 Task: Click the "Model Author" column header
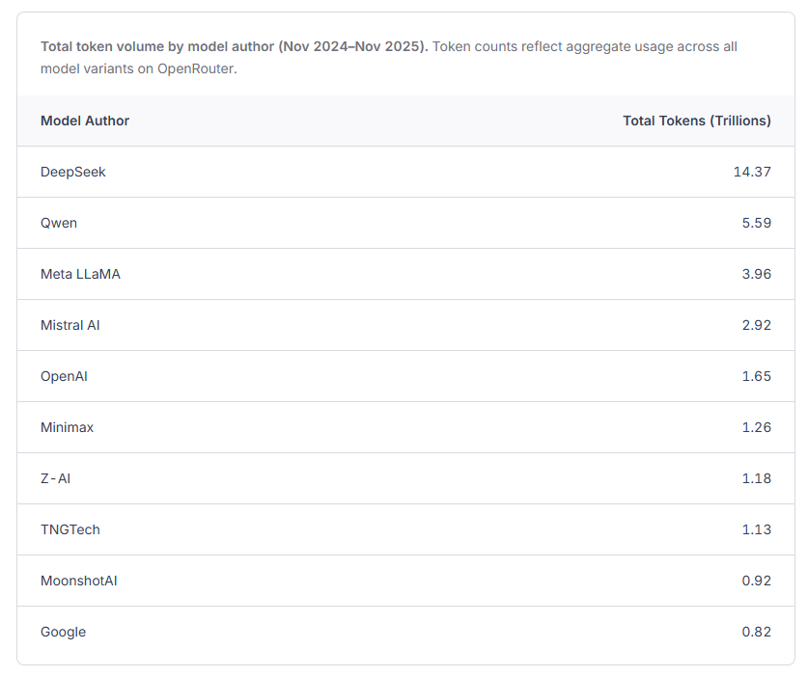pyautogui.click(x=85, y=121)
